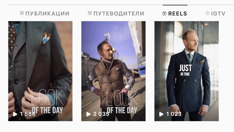Go to the IGTV tab text
Viewport: 234px width, 132px height.
(218, 14)
